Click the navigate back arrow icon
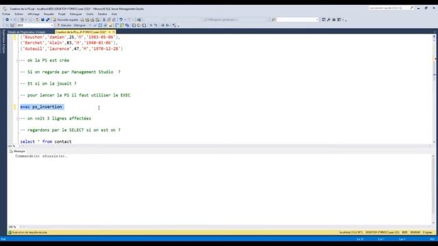The image size is (438, 246). click(x=8, y=20)
